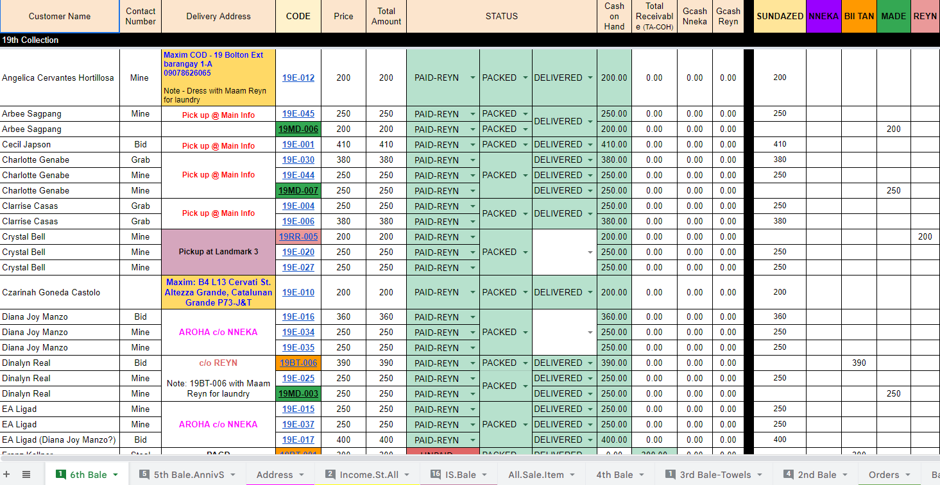Select the Total Amount header cell
Viewport: 940px width, 485px height.
coord(386,16)
